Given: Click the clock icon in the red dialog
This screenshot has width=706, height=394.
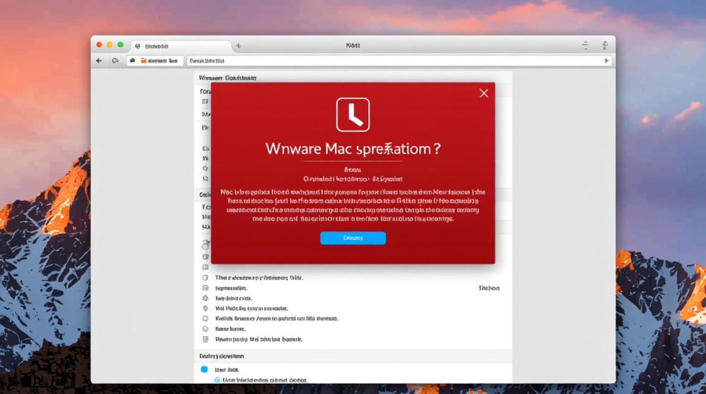Looking at the screenshot, I should [x=353, y=115].
